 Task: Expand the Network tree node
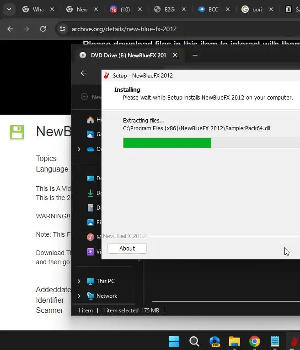point(79,296)
